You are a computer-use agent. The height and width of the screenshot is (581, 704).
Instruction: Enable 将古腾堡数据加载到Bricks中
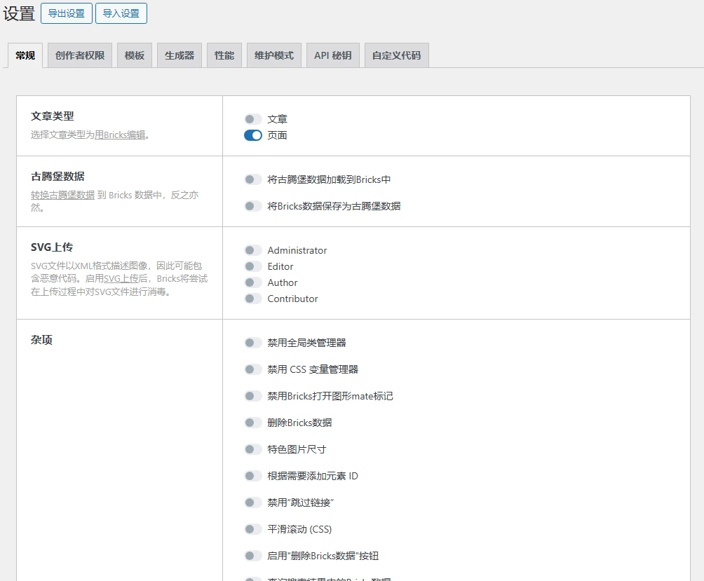(252, 179)
